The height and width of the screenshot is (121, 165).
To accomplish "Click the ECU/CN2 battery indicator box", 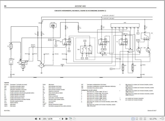I will pos(53,25).
